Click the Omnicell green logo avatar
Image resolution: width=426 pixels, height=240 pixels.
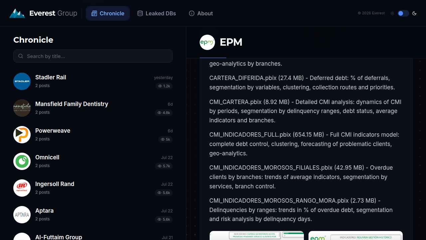[x=22, y=161]
